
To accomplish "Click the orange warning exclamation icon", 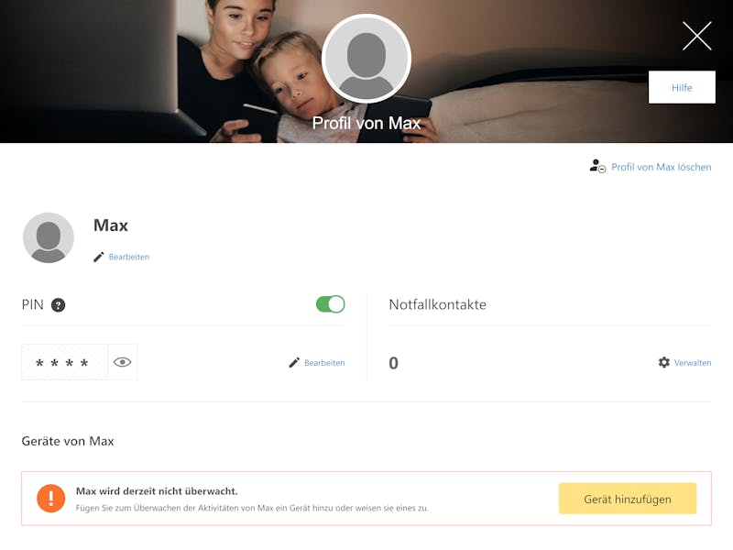I will tap(51, 498).
